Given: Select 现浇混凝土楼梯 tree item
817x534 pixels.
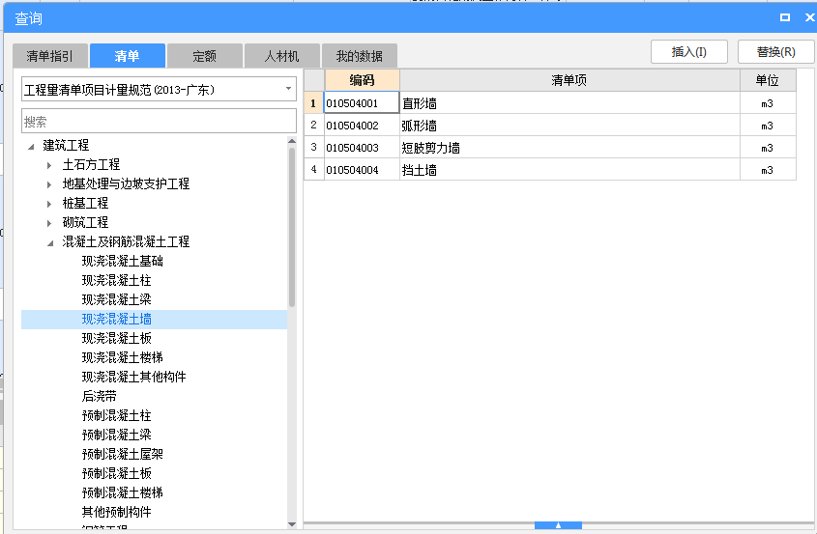Looking at the screenshot, I should (x=123, y=357).
